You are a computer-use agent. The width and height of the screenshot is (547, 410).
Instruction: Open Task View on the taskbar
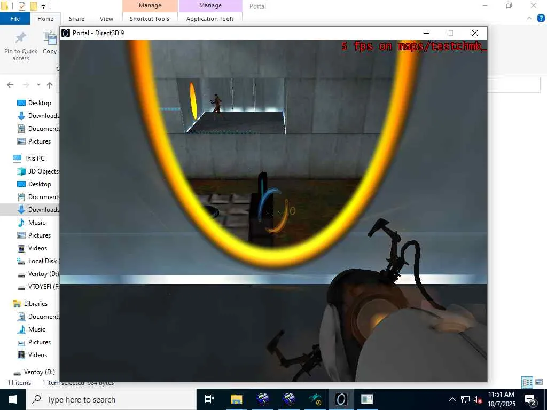click(x=209, y=399)
